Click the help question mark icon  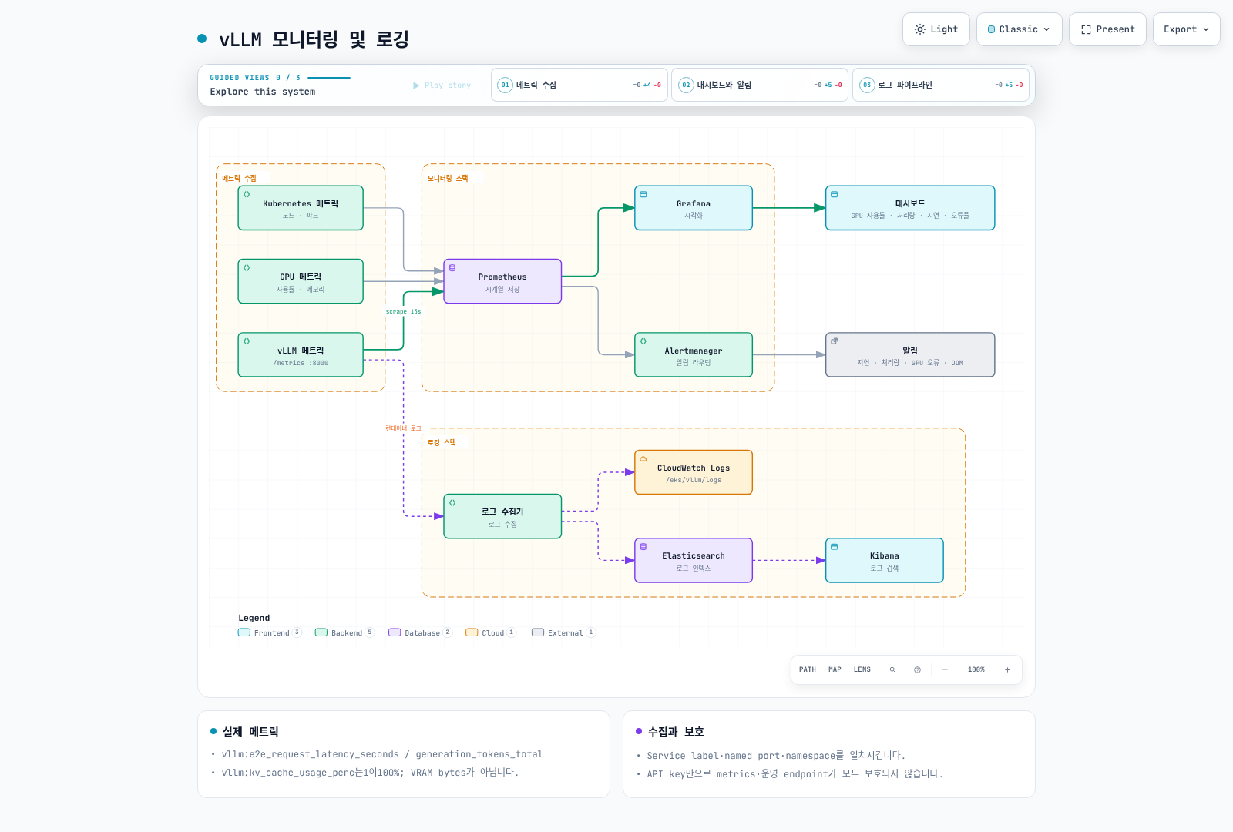point(917,670)
